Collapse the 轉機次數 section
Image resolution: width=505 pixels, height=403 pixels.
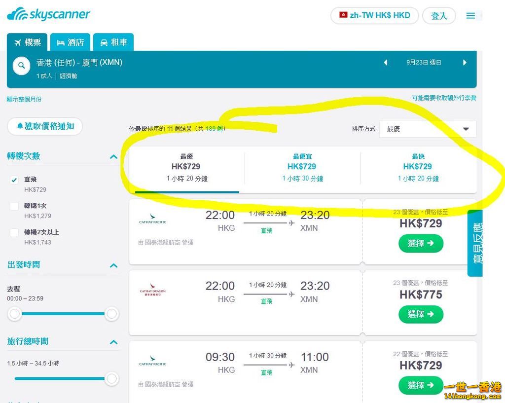click(x=113, y=157)
